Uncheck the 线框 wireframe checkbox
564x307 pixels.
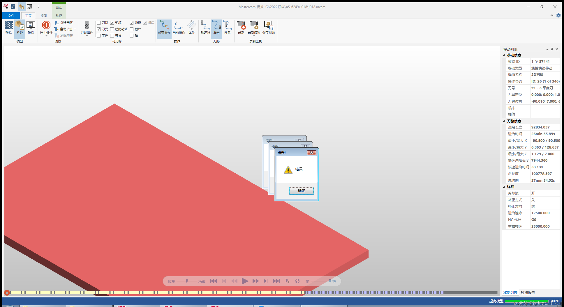click(x=132, y=23)
